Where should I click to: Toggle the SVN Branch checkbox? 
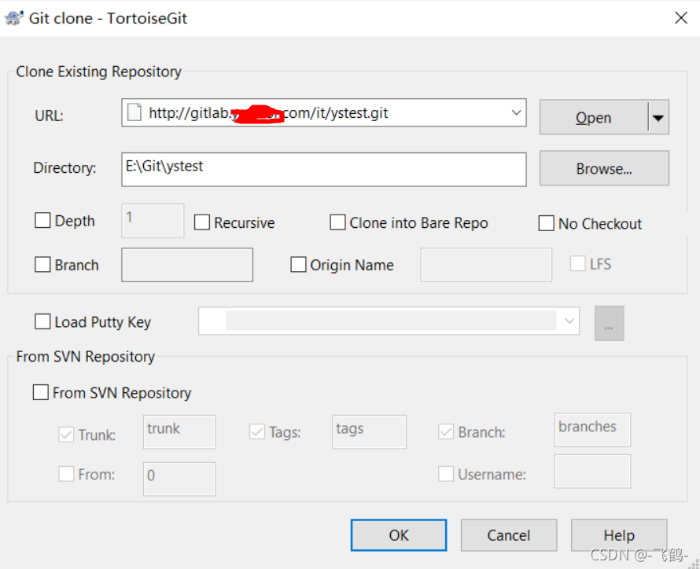pyautogui.click(x=446, y=431)
